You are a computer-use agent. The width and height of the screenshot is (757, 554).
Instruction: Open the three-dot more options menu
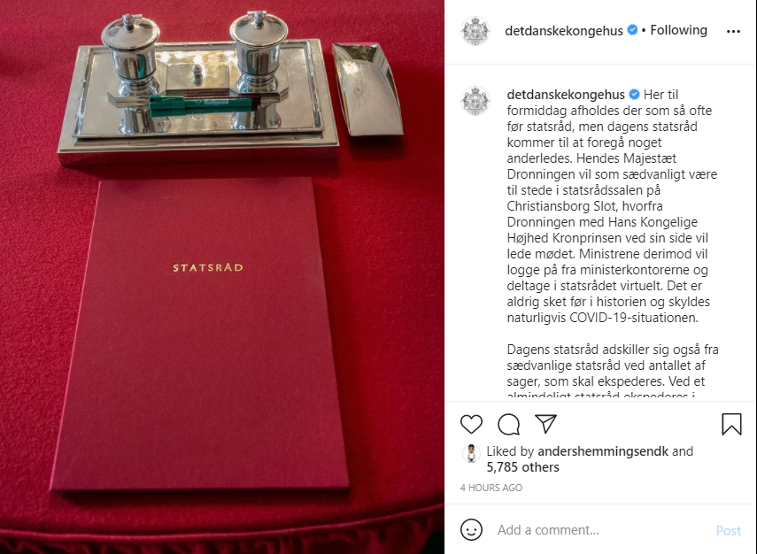tap(733, 31)
